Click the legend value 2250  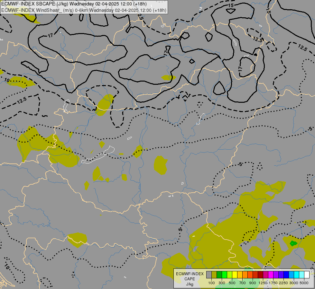pos(283,283)
